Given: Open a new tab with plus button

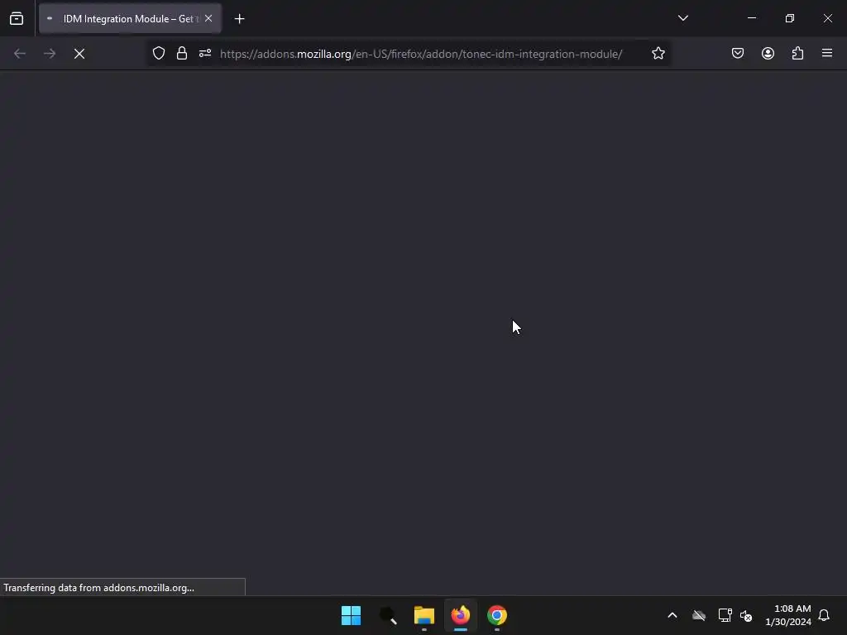Looking at the screenshot, I should coord(239,19).
